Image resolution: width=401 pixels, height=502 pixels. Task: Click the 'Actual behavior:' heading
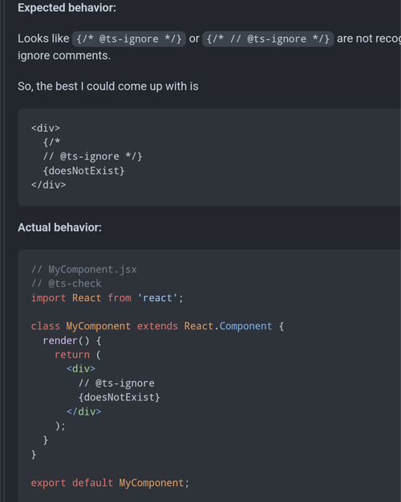pyautogui.click(x=59, y=227)
